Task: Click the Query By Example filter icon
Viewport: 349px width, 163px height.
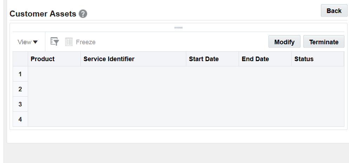Action: click(54, 42)
